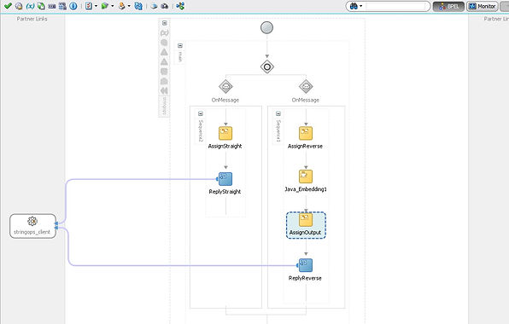Click the blue information icon in toolbar
This screenshot has height=324, width=509.
[x=73, y=6]
